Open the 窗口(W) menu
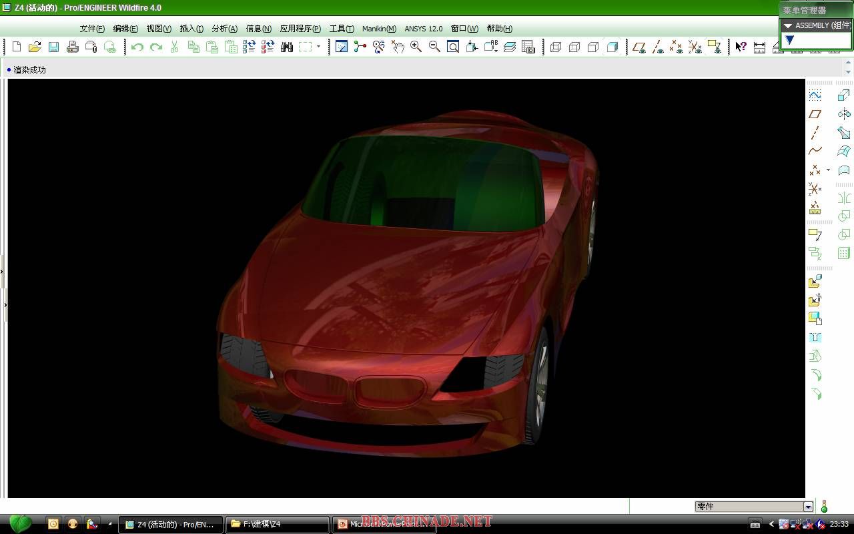This screenshot has height=534, width=854. click(464, 29)
